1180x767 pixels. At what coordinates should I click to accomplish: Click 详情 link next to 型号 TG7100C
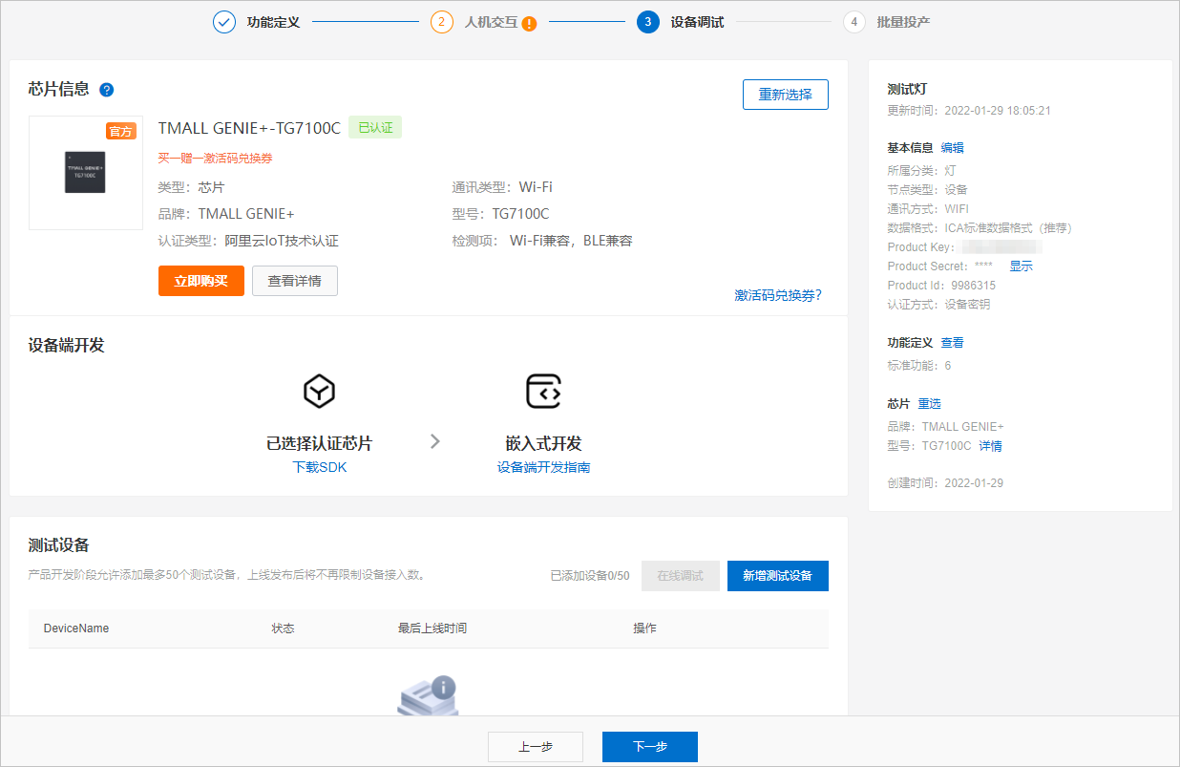(991, 446)
